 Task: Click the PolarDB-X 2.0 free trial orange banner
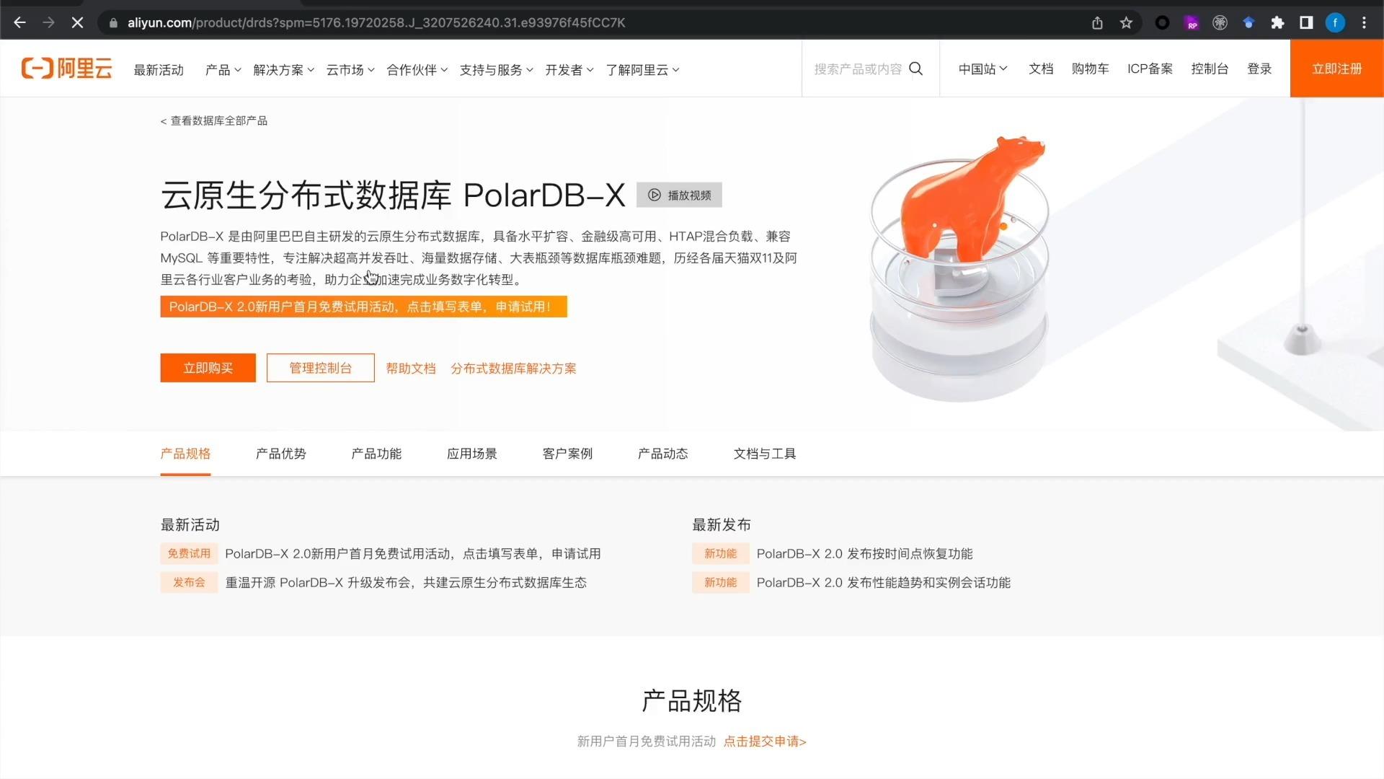[363, 307]
